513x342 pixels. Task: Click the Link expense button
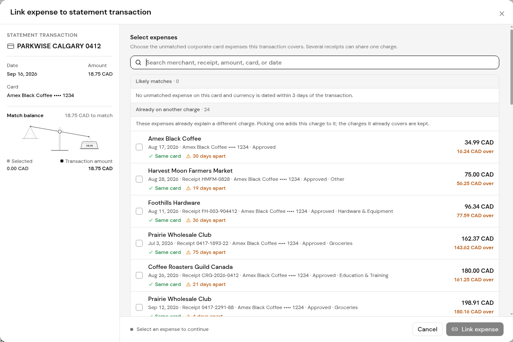click(x=475, y=329)
